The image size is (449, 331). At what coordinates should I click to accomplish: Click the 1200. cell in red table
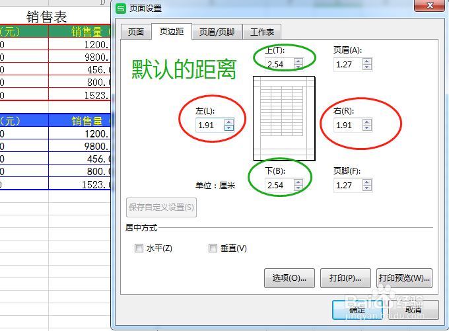point(80,44)
